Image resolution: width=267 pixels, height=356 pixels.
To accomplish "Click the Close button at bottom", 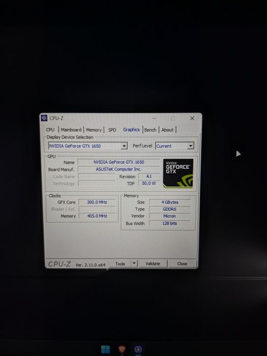I will 182,263.
